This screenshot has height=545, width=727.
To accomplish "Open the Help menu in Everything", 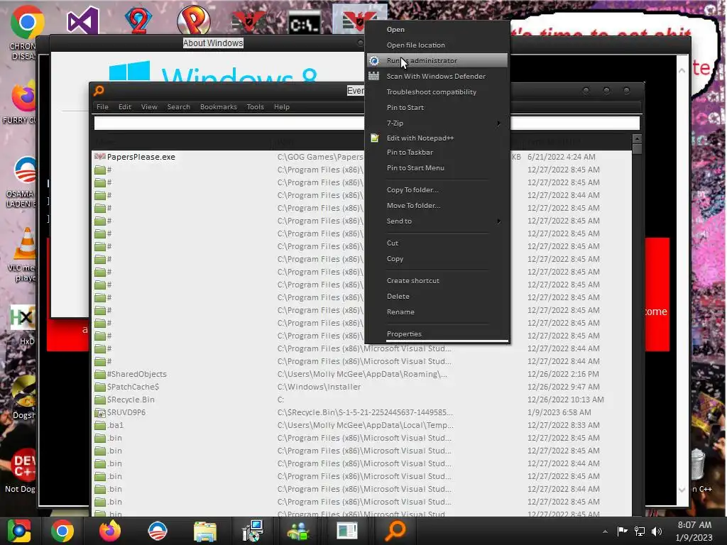I will click(x=281, y=106).
